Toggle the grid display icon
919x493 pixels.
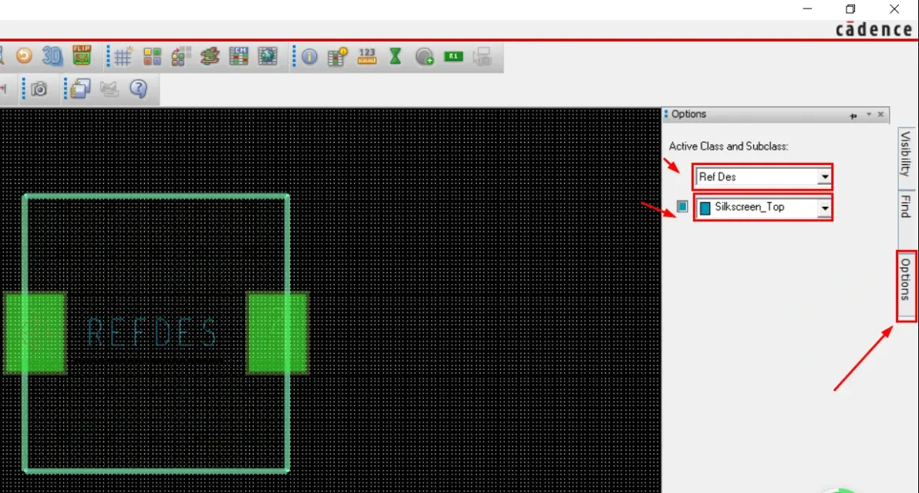(123, 56)
